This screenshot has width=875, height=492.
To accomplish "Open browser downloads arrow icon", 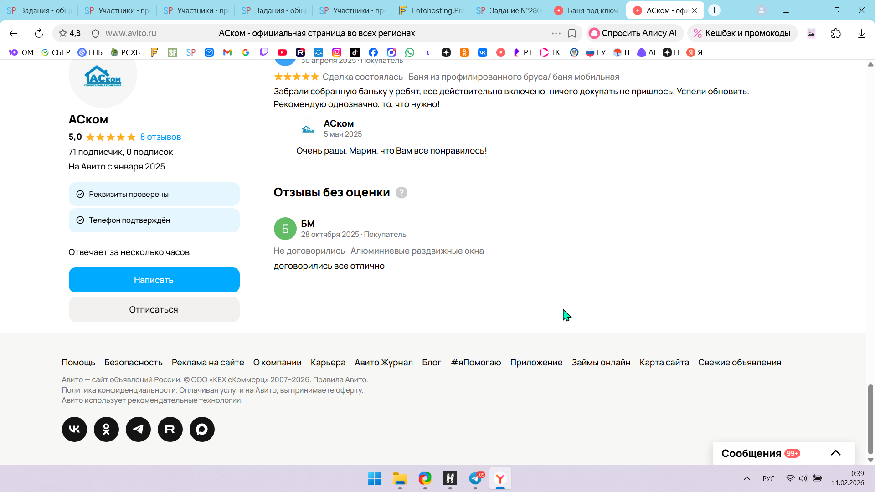I will pos(861,33).
